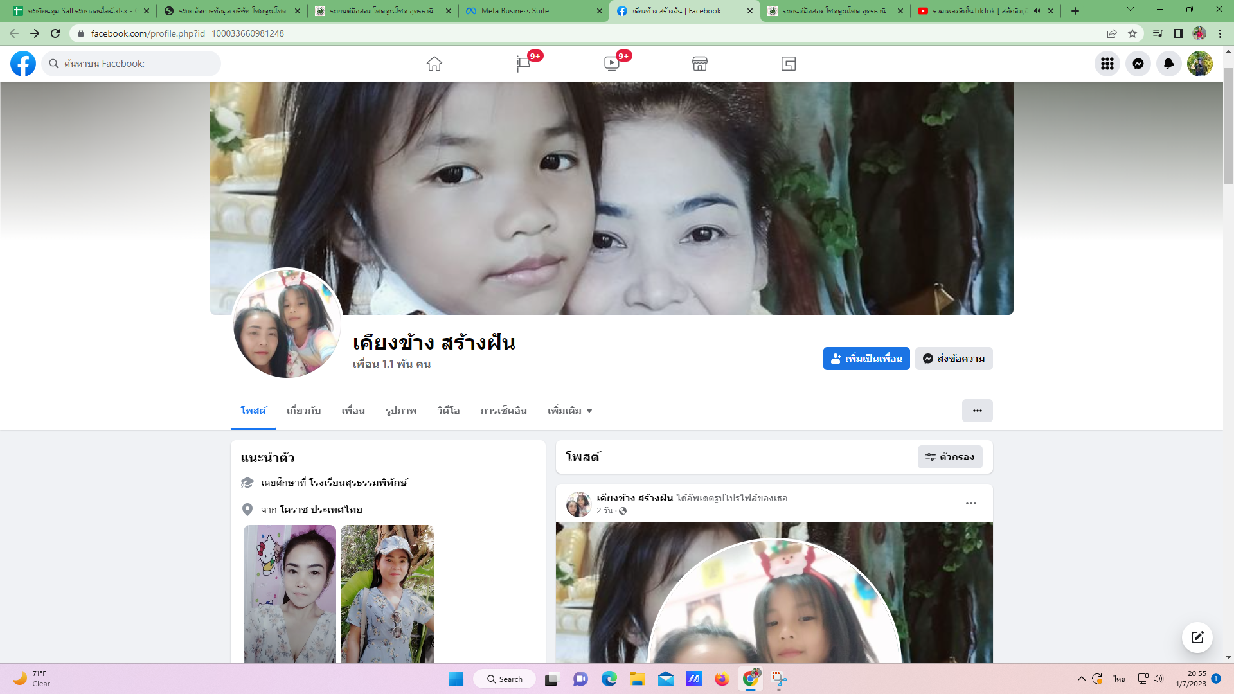Open Marketplace storefront icon
The height and width of the screenshot is (694, 1234).
700,64
